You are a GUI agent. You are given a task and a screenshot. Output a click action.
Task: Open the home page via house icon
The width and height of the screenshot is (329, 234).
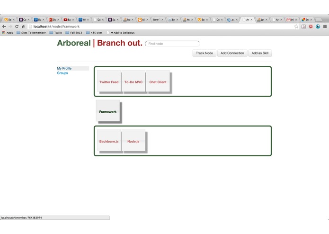click(23, 27)
